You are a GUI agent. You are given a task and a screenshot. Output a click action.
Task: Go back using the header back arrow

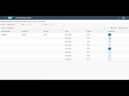tap(5, 18)
